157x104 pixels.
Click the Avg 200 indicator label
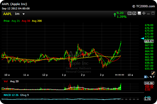[x=37, y=21]
